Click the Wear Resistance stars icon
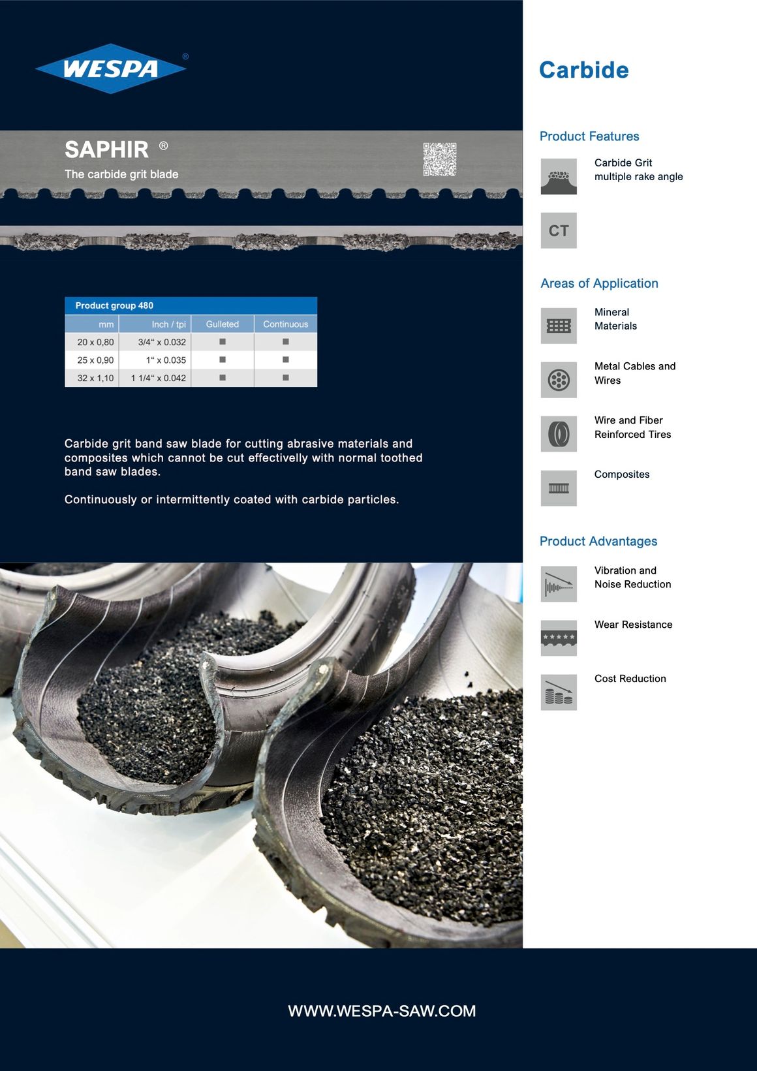The height and width of the screenshot is (1071, 757). pyautogui.click(x=559, y=638)
